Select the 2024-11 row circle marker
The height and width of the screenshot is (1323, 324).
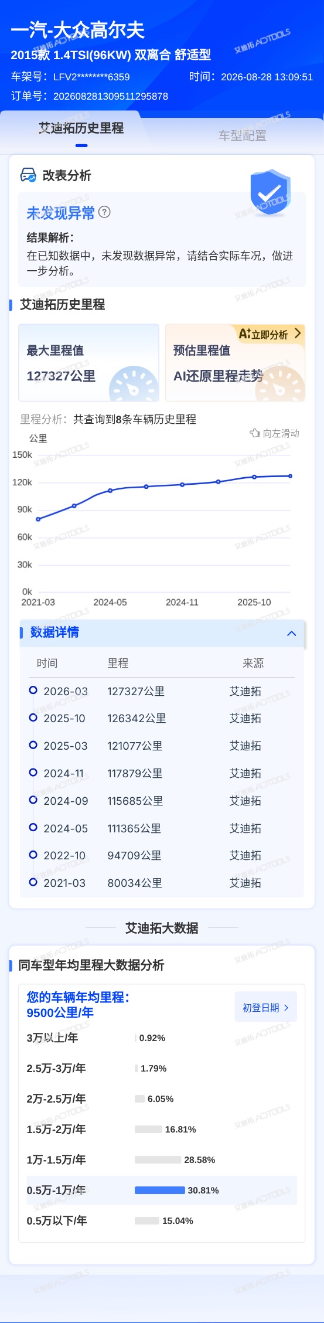(x=33, y=772)
